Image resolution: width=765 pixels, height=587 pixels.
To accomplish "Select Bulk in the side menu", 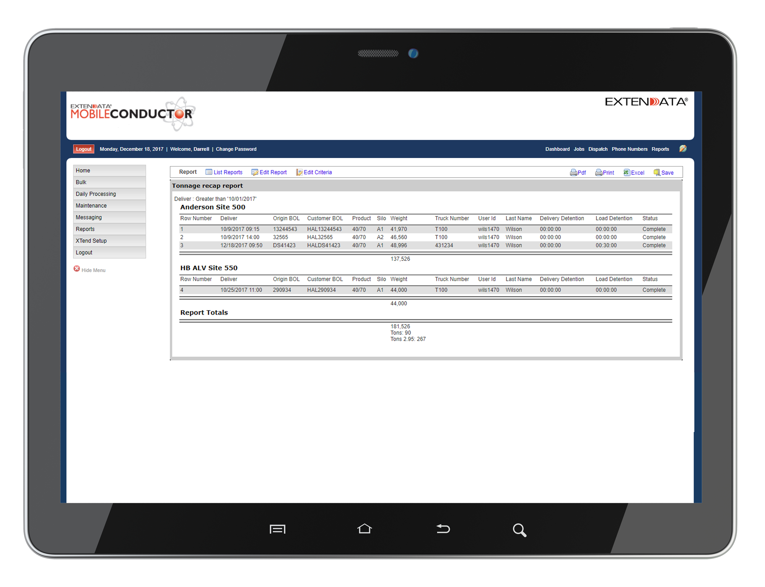I will pos(109,182).
